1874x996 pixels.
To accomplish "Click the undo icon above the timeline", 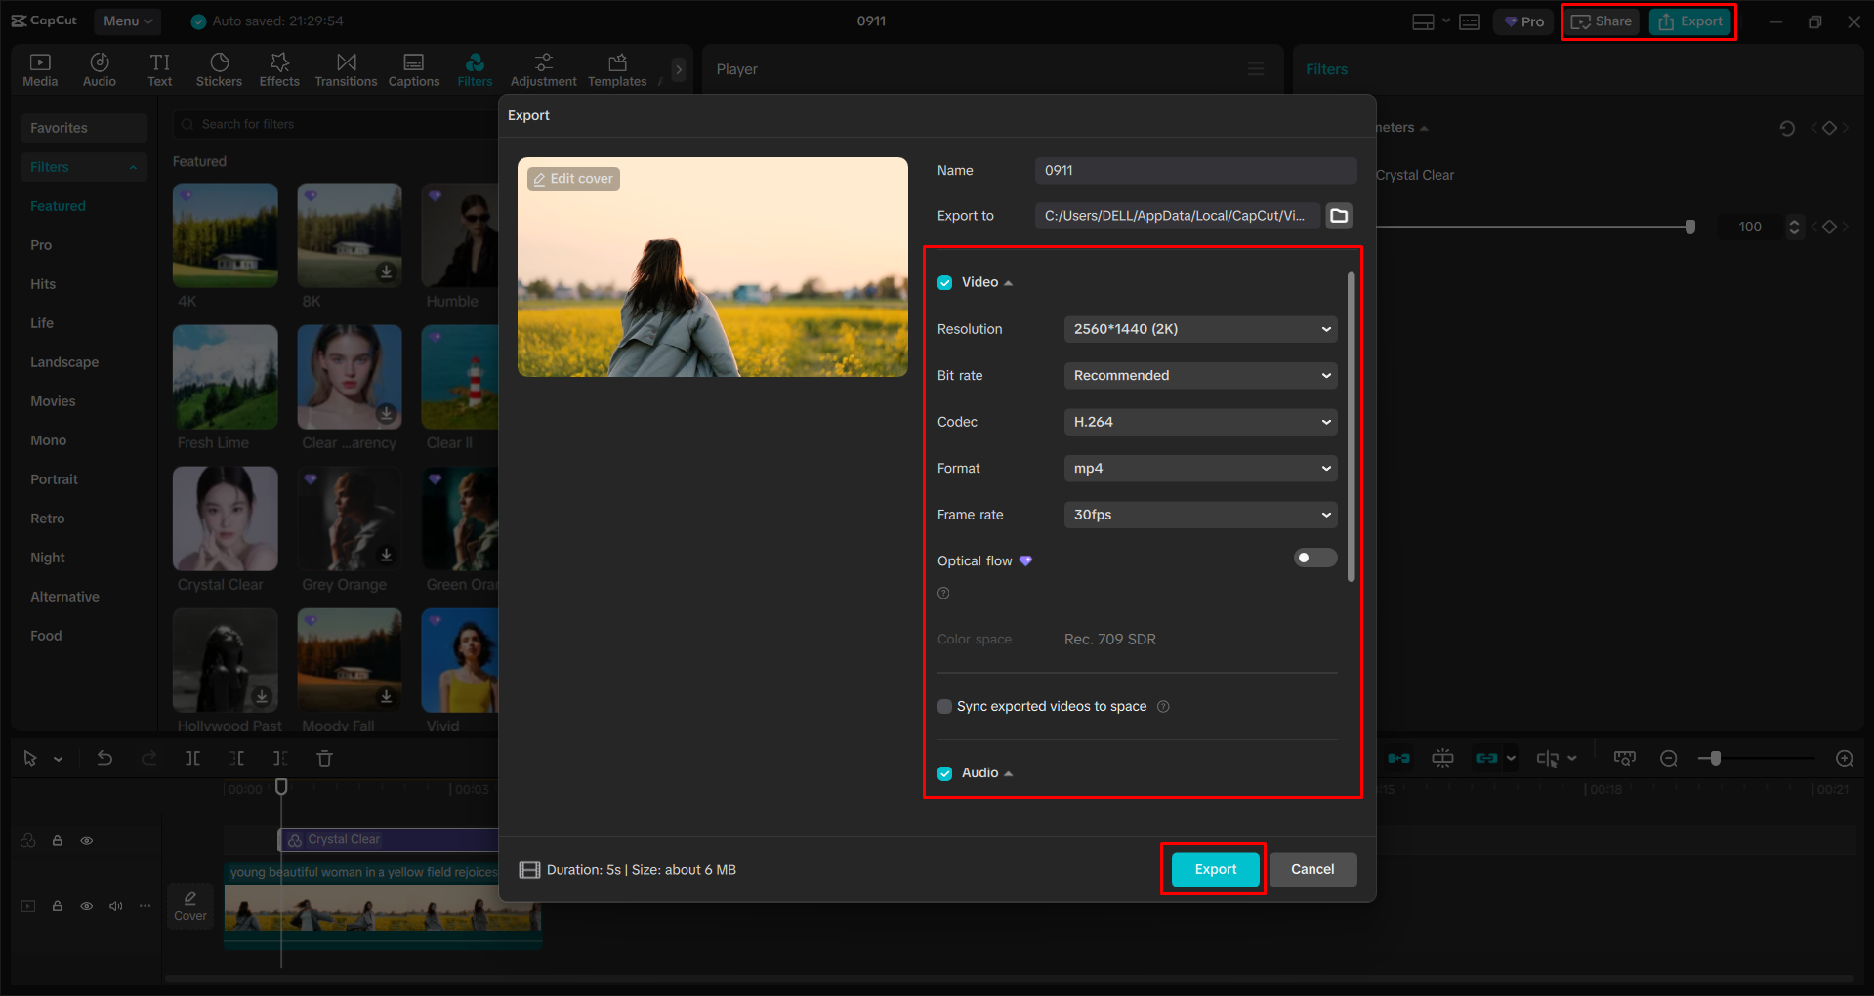I will click(x=104, y=758).
